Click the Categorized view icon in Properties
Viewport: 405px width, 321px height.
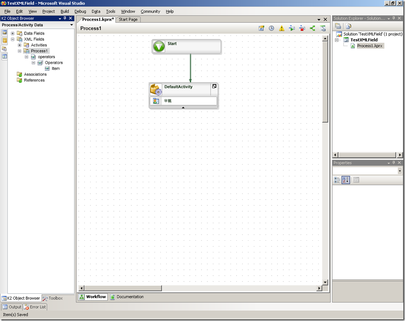click(x=337, y=180)
